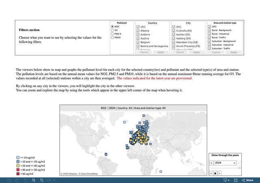This screenshot has height=183, width=260.
Task: Click legend swatch for <= 10 ug/m3
Action: tap(18, 157)
